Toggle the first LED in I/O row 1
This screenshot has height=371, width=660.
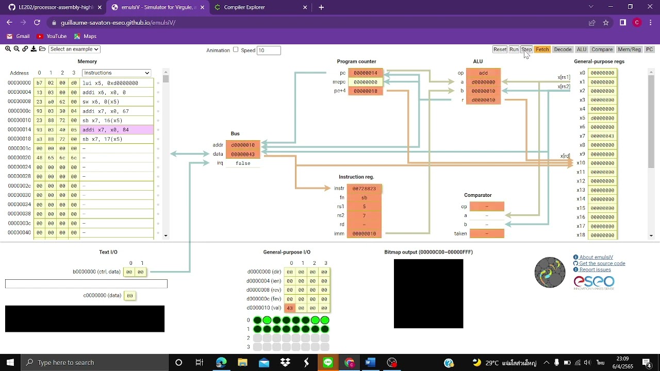257,329
